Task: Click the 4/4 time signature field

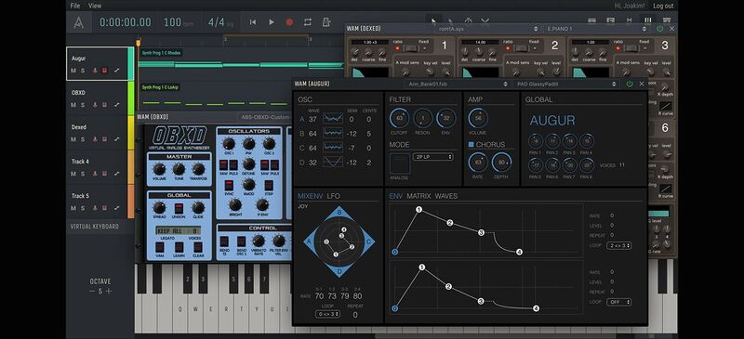Action: 221,22
